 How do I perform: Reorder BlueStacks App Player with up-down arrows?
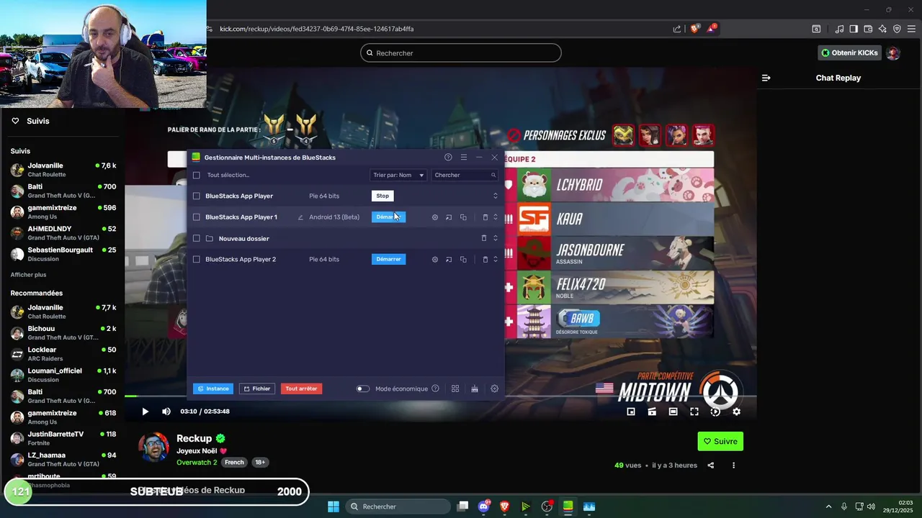(495, 196)
